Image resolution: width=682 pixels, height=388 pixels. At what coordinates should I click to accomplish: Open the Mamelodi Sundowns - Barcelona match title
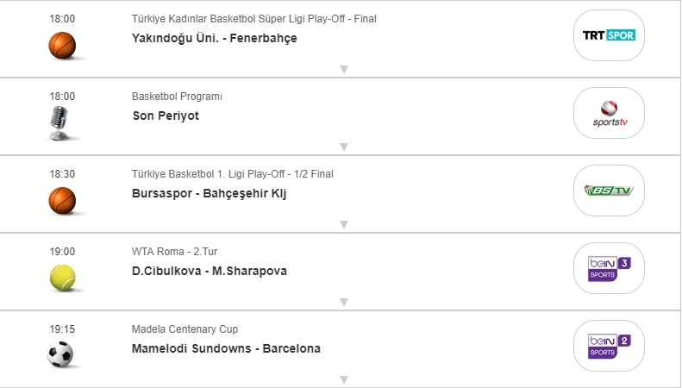coord(226,348)
